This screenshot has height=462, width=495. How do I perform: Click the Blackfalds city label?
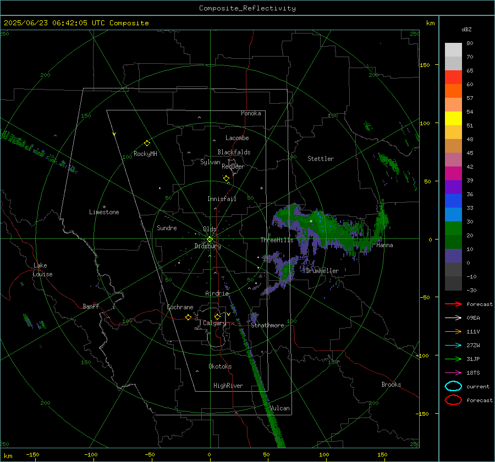234,152
